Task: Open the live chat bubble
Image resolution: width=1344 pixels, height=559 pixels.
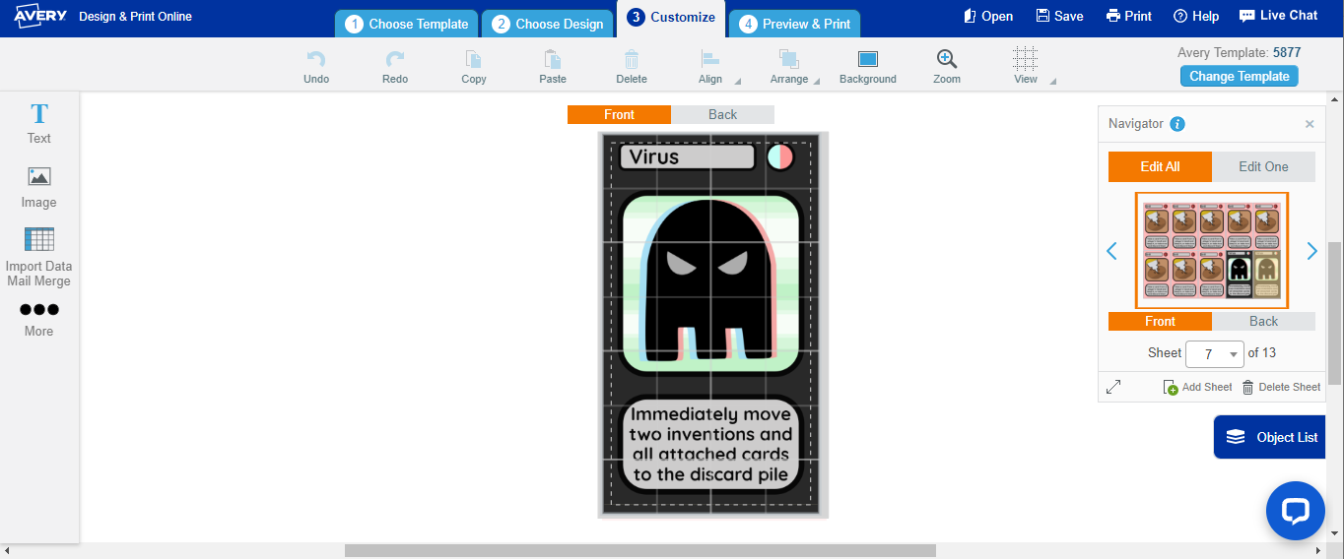Action: [1295, 511]
